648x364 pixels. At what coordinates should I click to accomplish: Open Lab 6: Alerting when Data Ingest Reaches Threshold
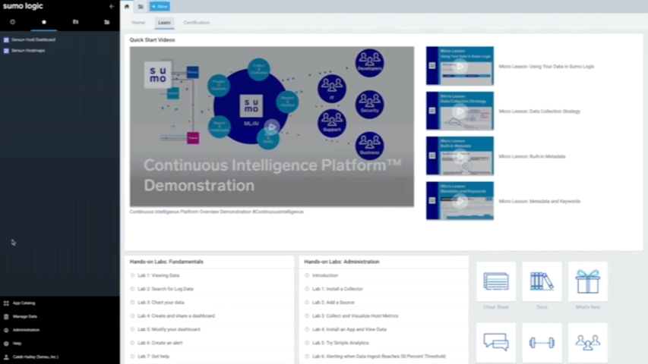[x=378, y=356]
